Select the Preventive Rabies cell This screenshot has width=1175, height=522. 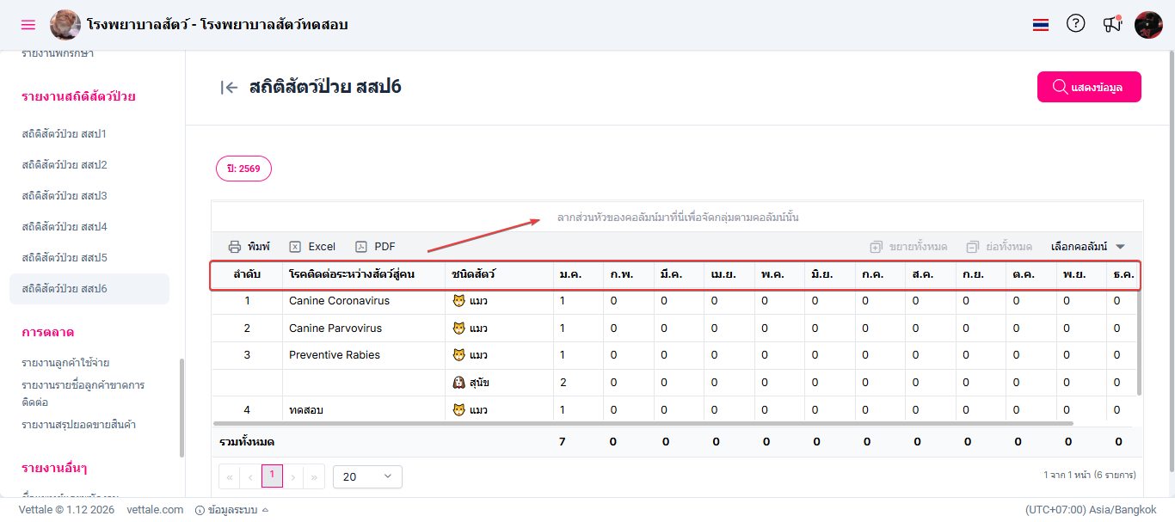coord(364,355)
